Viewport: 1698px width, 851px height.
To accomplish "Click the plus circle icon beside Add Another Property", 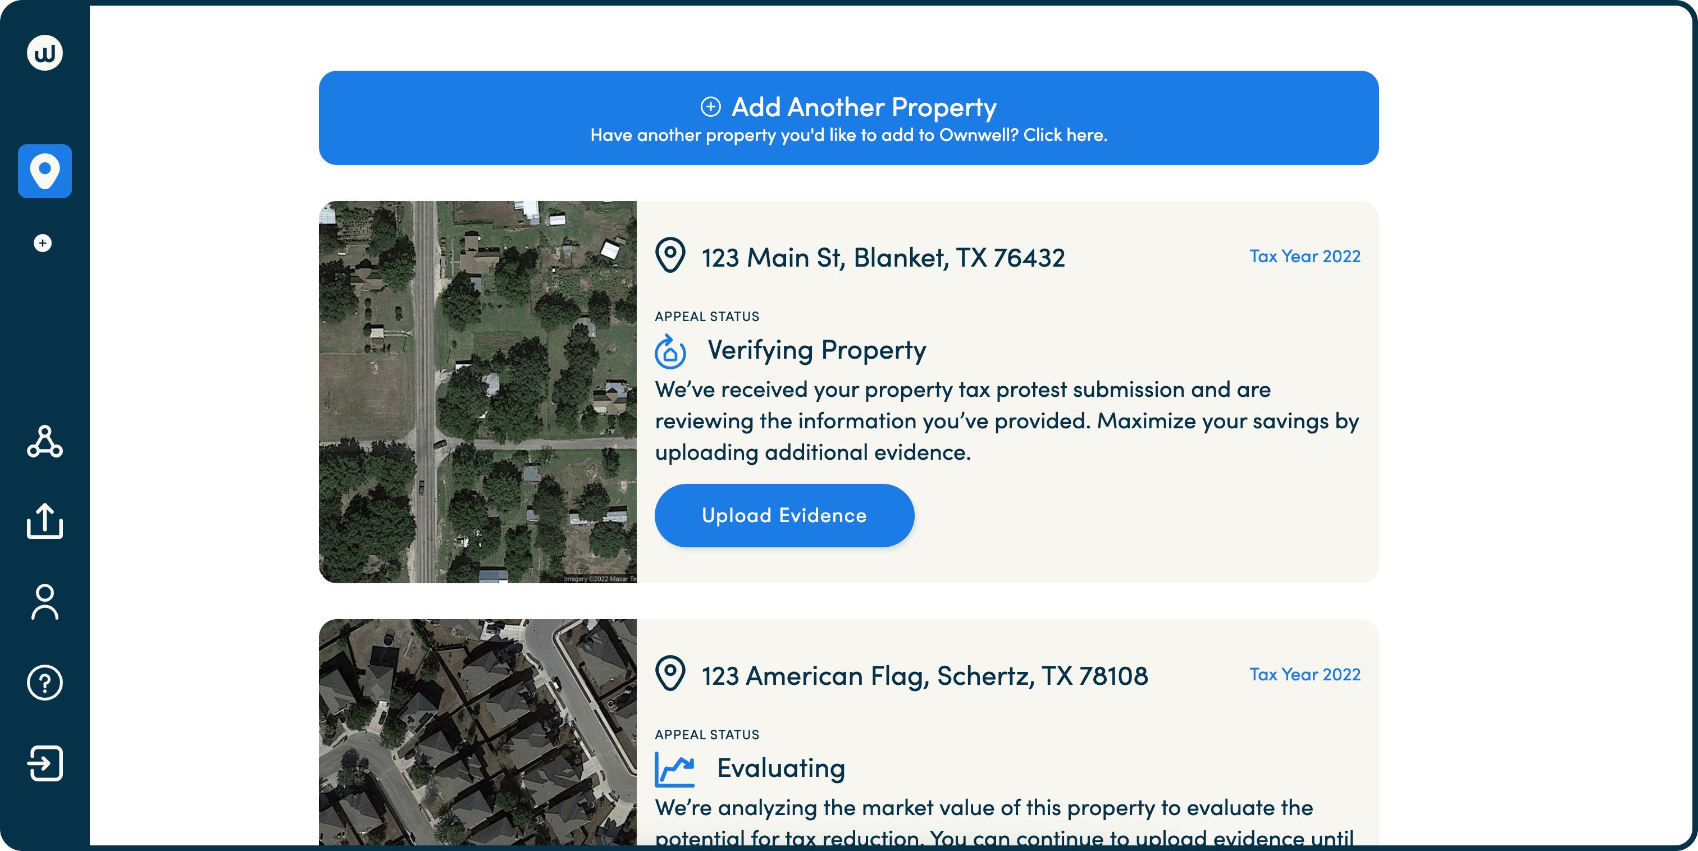I will pyautogui.click(x=710, y=107).
